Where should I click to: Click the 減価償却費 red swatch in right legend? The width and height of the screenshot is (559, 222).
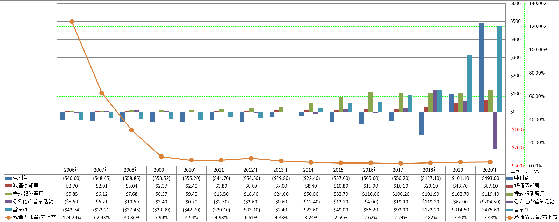509,186
